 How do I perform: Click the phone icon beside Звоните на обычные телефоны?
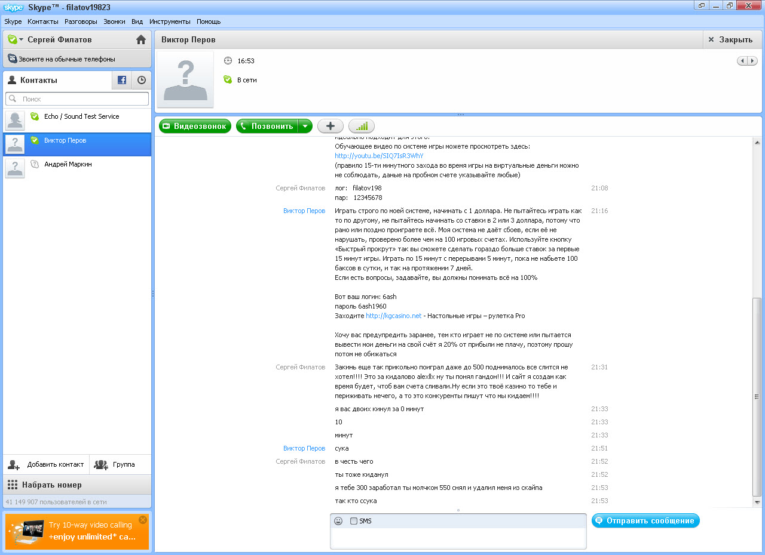coord(12,59)
